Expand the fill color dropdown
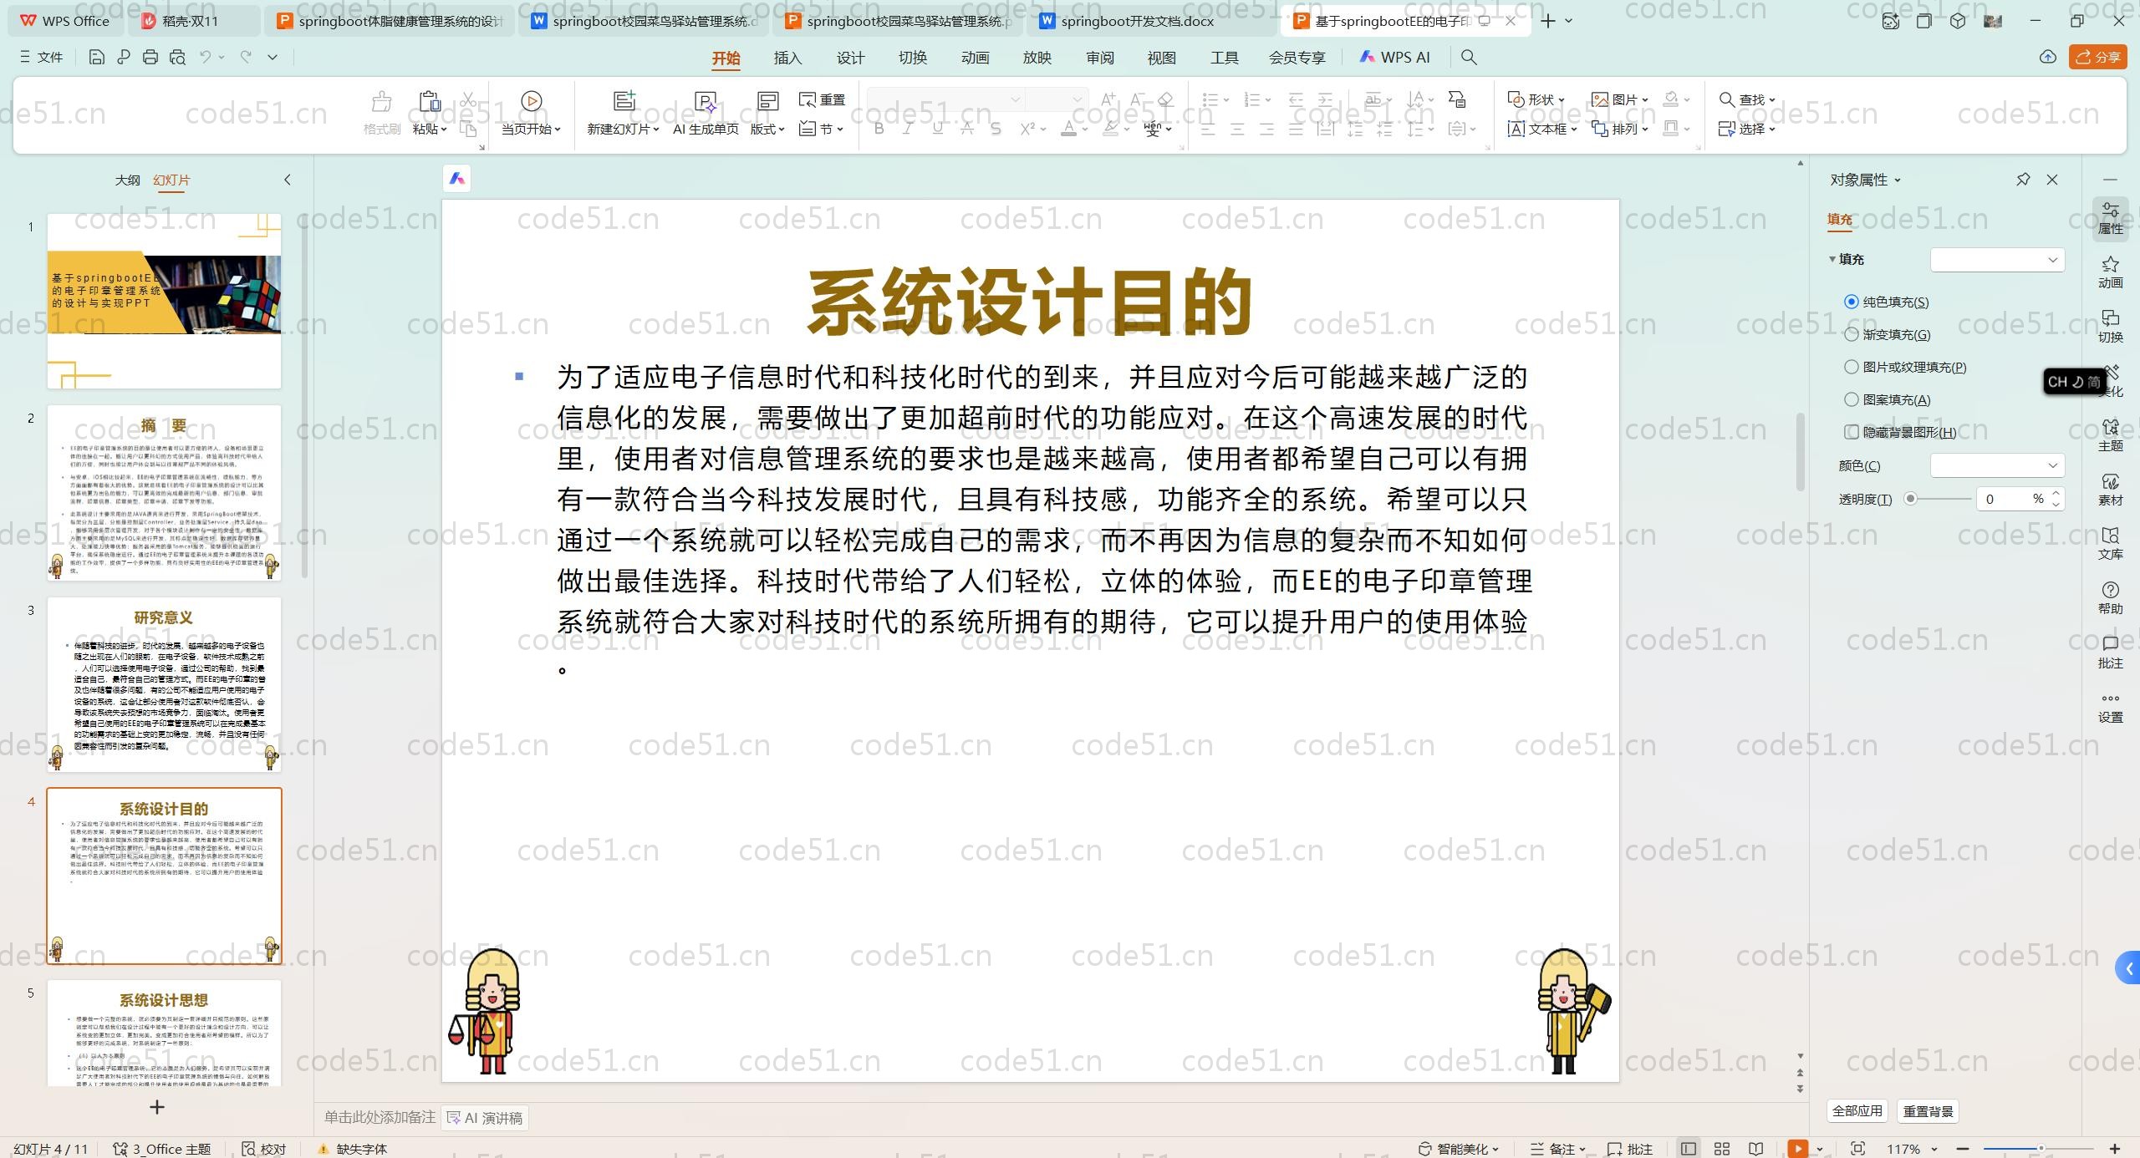 click(2052, 465)
